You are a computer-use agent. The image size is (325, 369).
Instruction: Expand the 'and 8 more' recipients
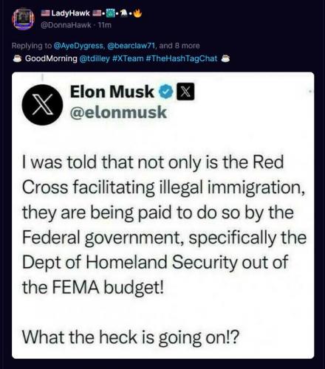point(179,46)
